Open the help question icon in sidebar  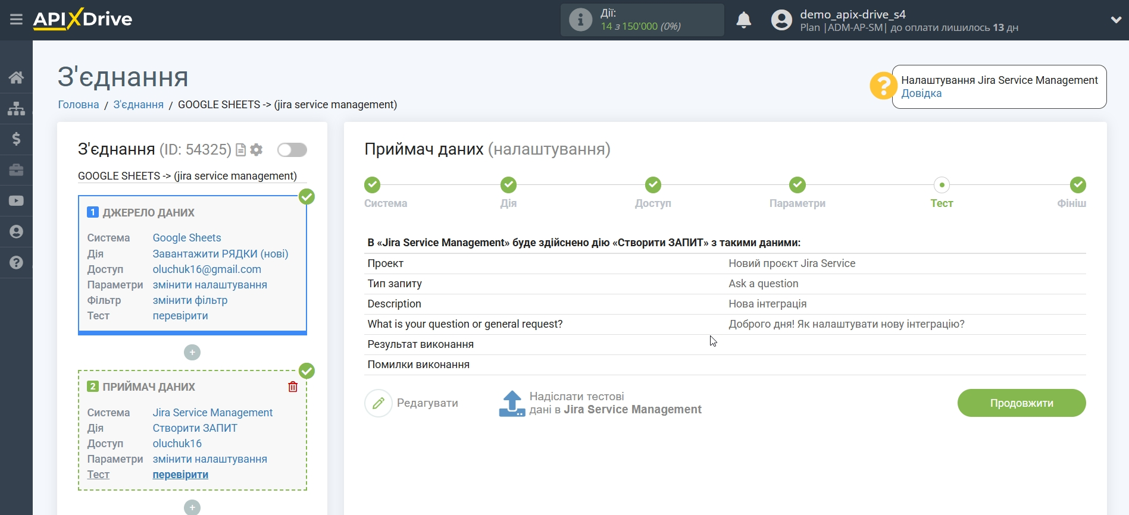coord(16,263)
